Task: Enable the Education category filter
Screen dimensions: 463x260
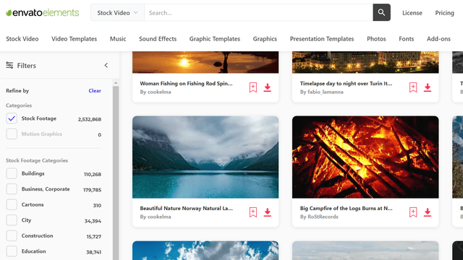Action: click(x=12, y=251)
